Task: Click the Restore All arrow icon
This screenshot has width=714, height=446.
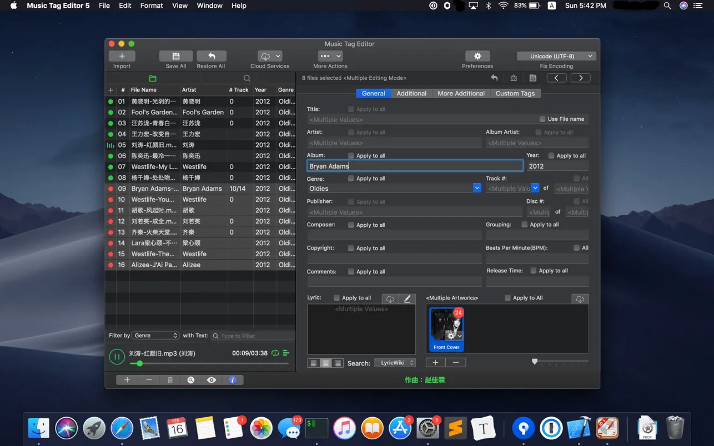Action: click(x=211, y=56)
